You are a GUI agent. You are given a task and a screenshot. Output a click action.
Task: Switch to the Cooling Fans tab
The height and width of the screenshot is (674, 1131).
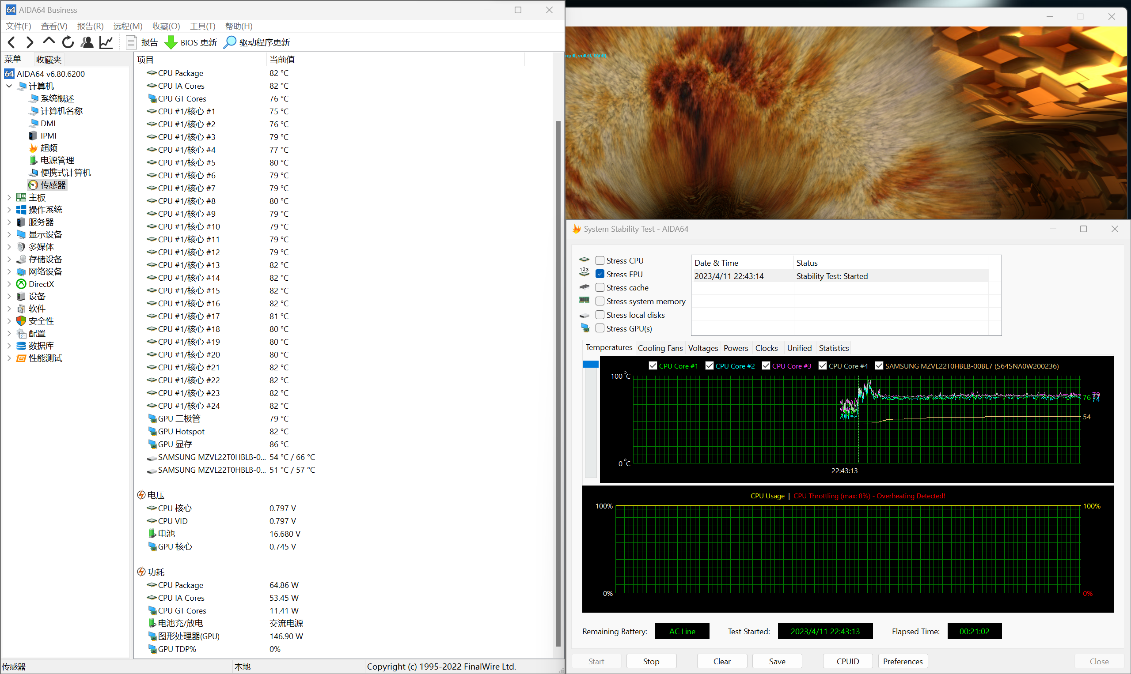coord(660,348)
